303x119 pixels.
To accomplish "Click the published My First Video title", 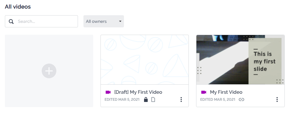I will [x=226, y=92].
